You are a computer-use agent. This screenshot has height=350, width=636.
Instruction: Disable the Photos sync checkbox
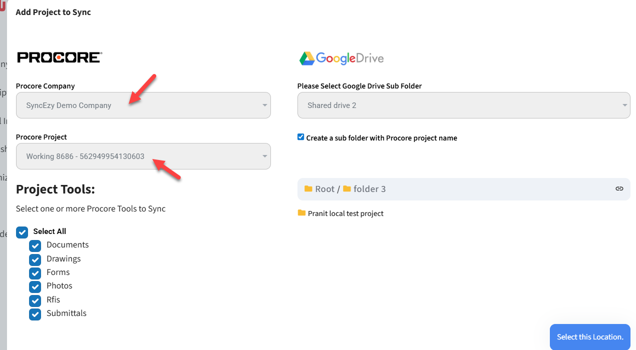pyautogui.click(x=35, y=286)
